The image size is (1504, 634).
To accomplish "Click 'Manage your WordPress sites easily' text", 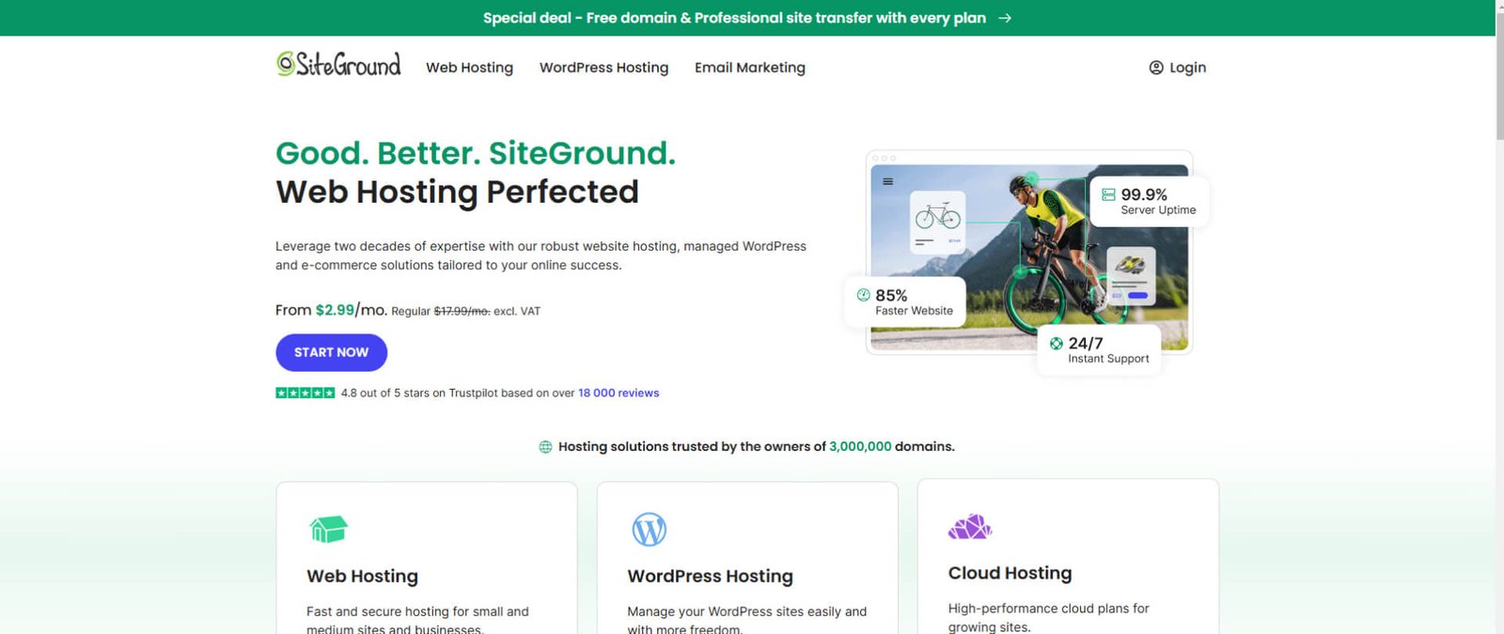I will (746, 620).
